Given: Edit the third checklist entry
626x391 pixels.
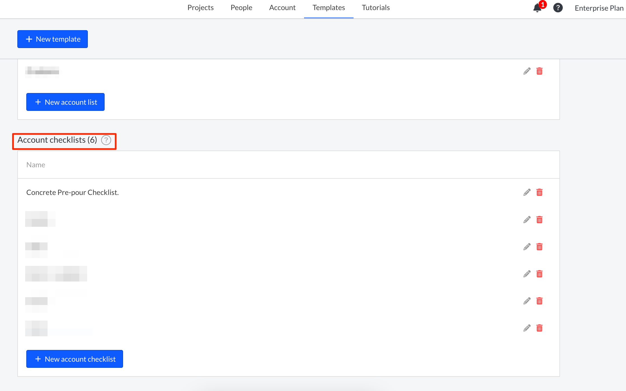Looking at the screenshot, I should coord(527,247).
